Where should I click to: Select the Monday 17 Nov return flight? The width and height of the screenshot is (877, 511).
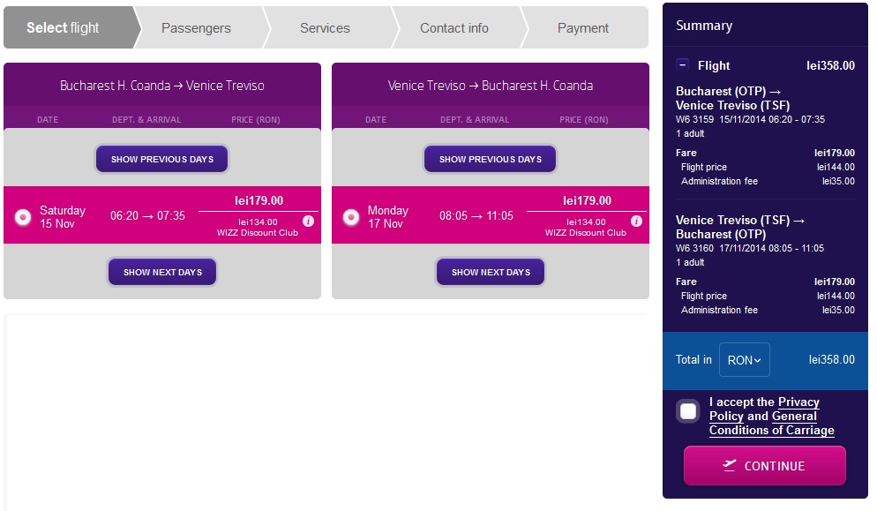(x=351, y=216)
